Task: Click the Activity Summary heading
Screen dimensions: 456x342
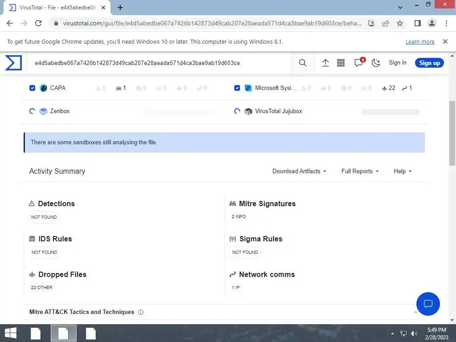Action: [57, 171]
